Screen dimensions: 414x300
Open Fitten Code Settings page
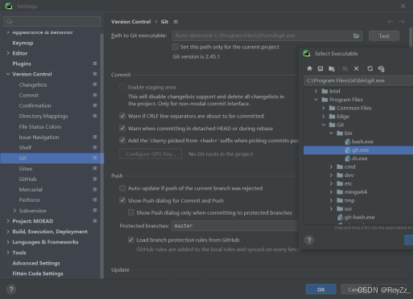[38, 273]
